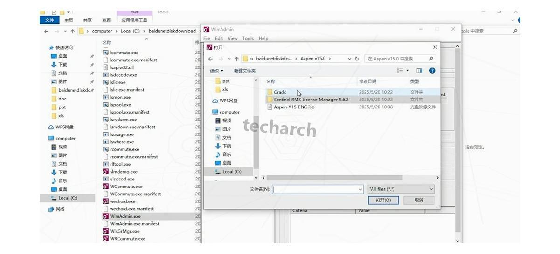Select rlftool.exe in Explorer window
Screen dimensions: 560x254
tap(117, 164)
